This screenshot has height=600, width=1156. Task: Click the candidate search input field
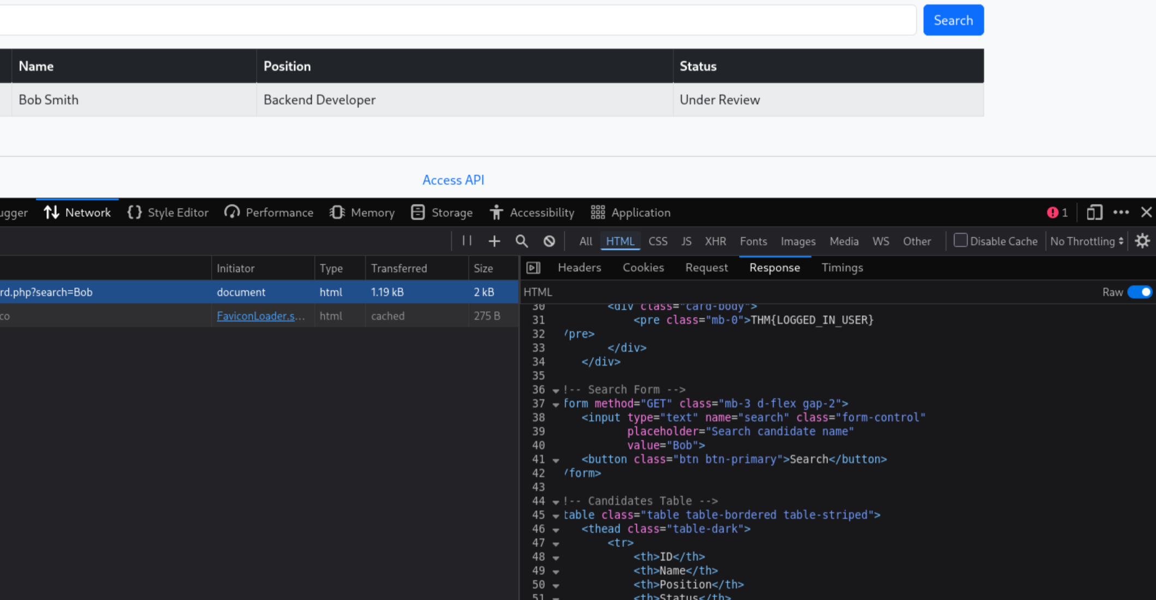pyautogui.click(x=457, y=20)
